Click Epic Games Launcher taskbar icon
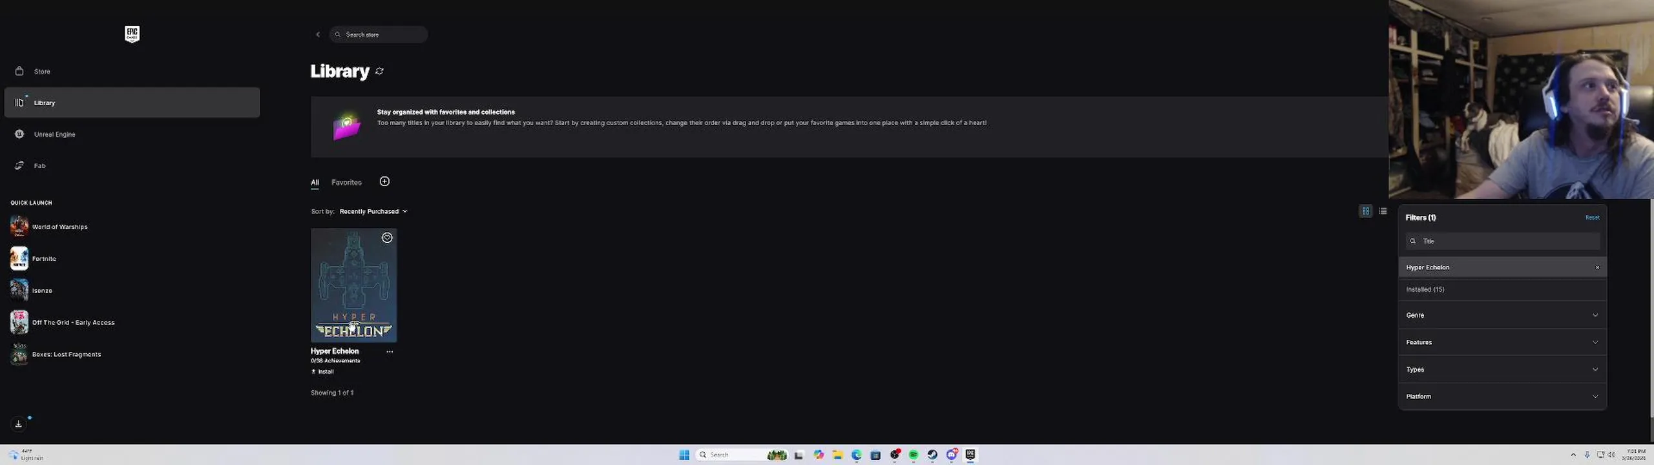The width and height of the screenshot is (1654, 465). click(x=970, y=455)
